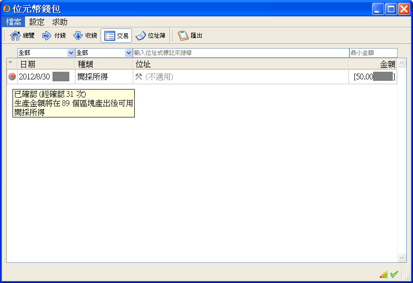The width and height of the screenshot is (413, 283).
Task: Click the 付錢 send coins arrow icon
Action: click(47, 36)
